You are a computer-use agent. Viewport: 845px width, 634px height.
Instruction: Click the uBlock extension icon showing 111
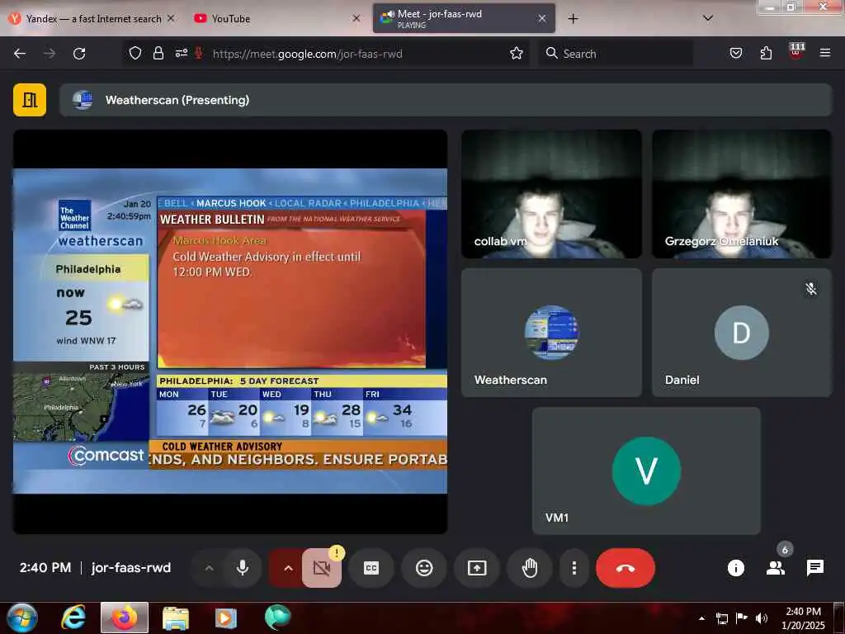[796, 51]
